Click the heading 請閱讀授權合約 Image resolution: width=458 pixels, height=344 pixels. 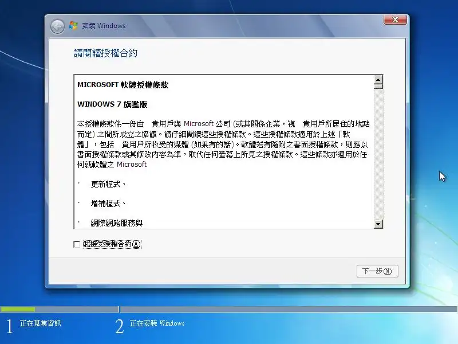point(105,53)
